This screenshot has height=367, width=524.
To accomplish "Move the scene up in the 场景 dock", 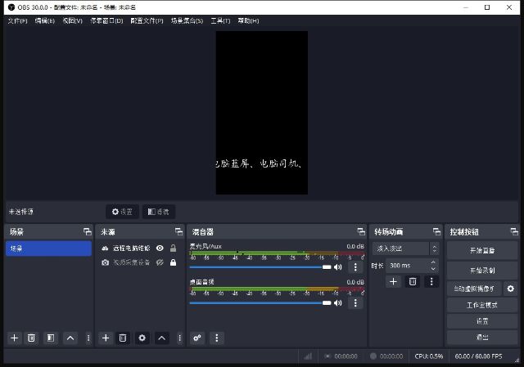I will click(x=70, y=338).
